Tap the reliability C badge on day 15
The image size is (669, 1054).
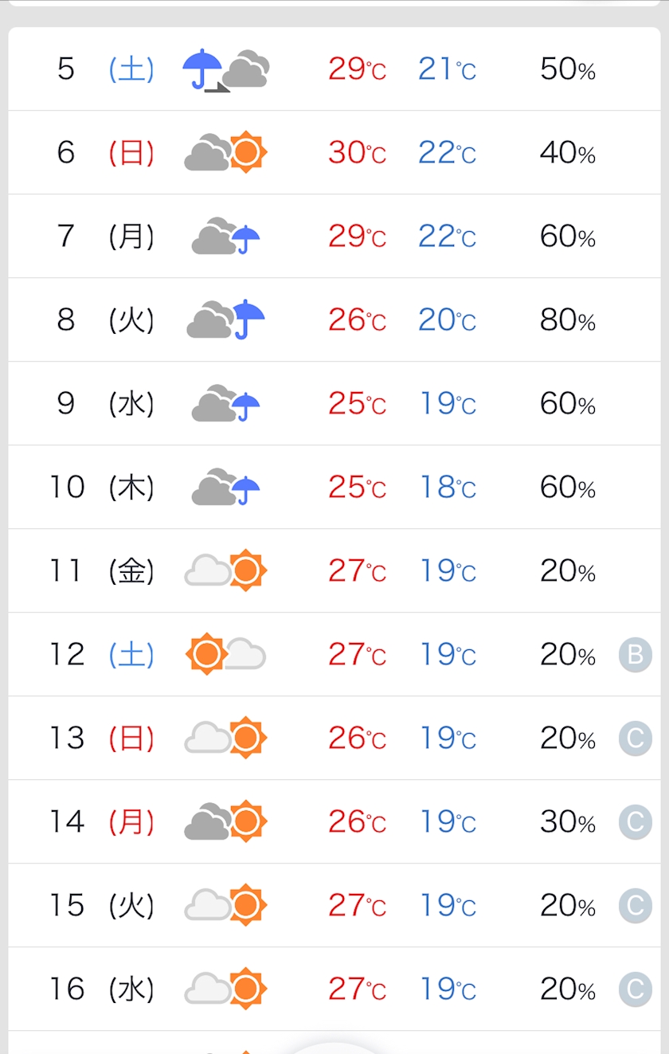[x=635, y=906]
